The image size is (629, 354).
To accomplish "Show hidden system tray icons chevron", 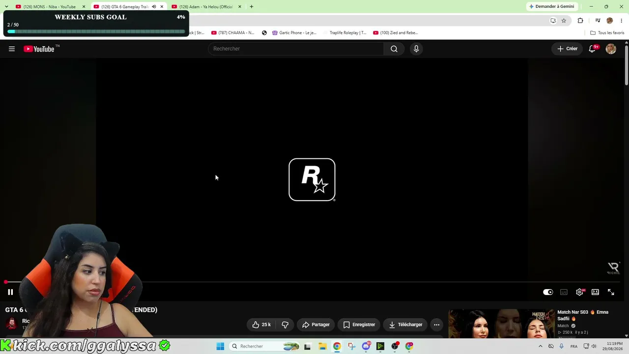I will pos(540,346).
